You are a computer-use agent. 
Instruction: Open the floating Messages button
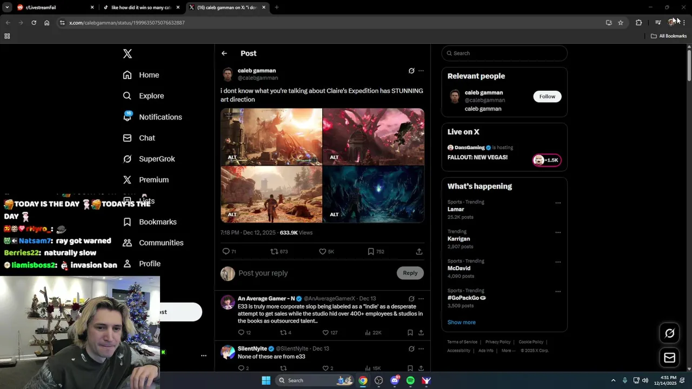[x=669, y=358]
